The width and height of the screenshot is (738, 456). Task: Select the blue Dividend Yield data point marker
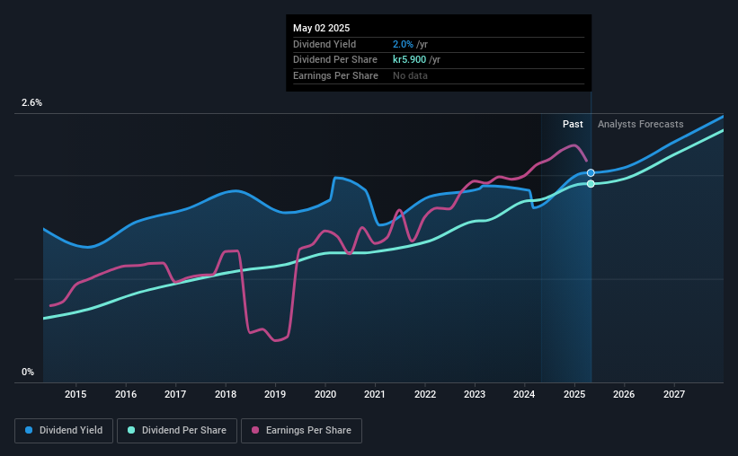[x=591, y=173]
